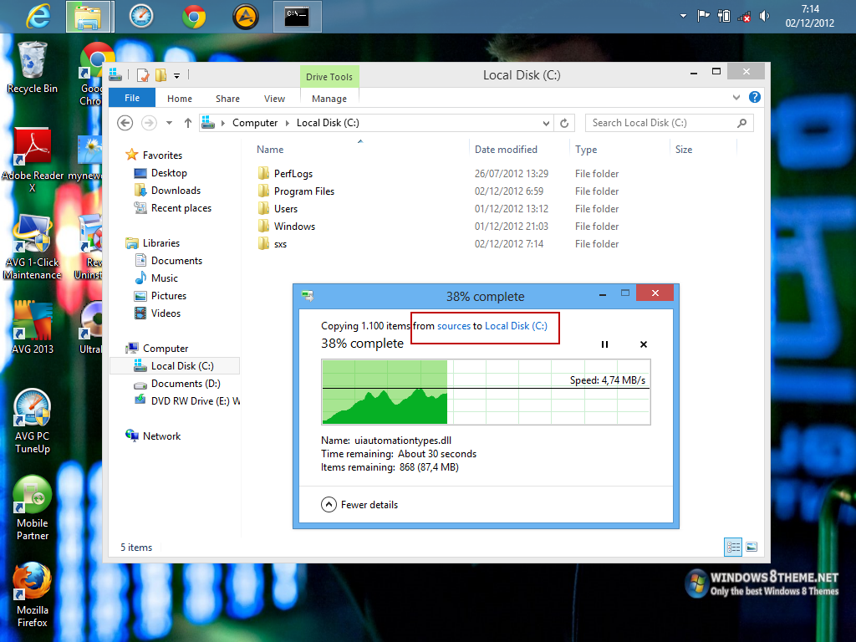The image size is (856, 642).
Task: Create a new folder via Quick Access icon
Action: click(x=160, y=76)
